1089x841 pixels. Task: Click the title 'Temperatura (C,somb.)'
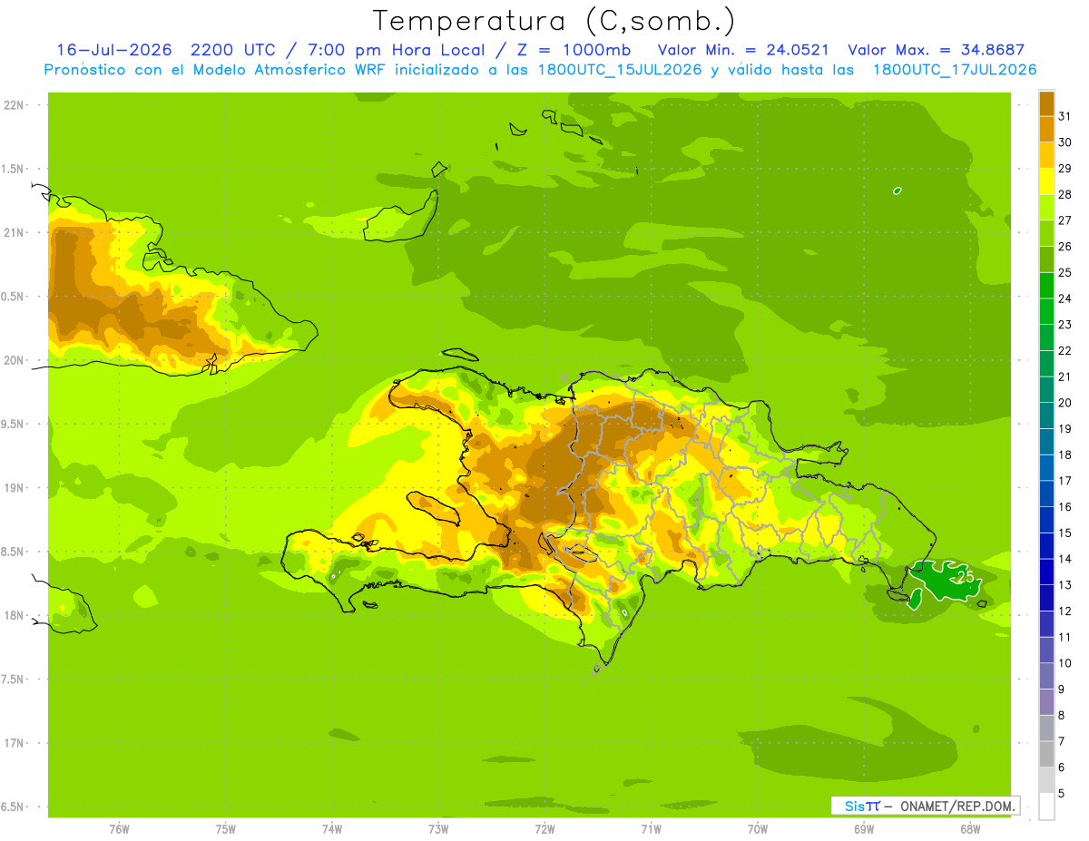coord(554,21)
